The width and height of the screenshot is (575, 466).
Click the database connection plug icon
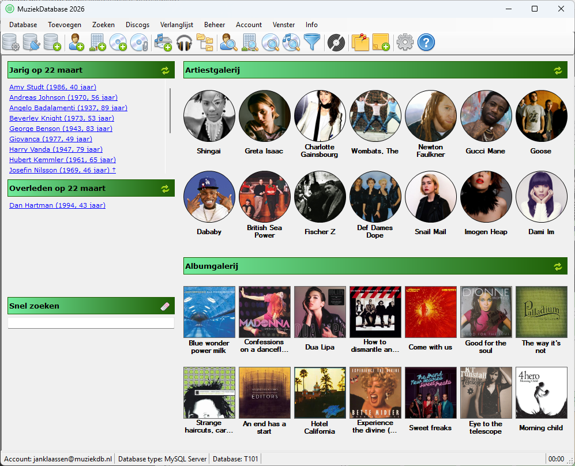pyautogui.click(x=31, y=42)
